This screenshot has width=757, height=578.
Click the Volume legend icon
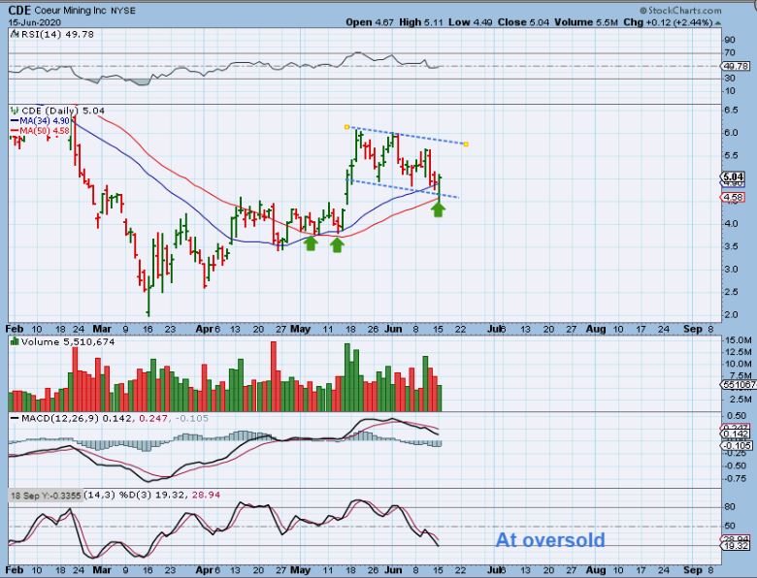[x=14, y=341]
